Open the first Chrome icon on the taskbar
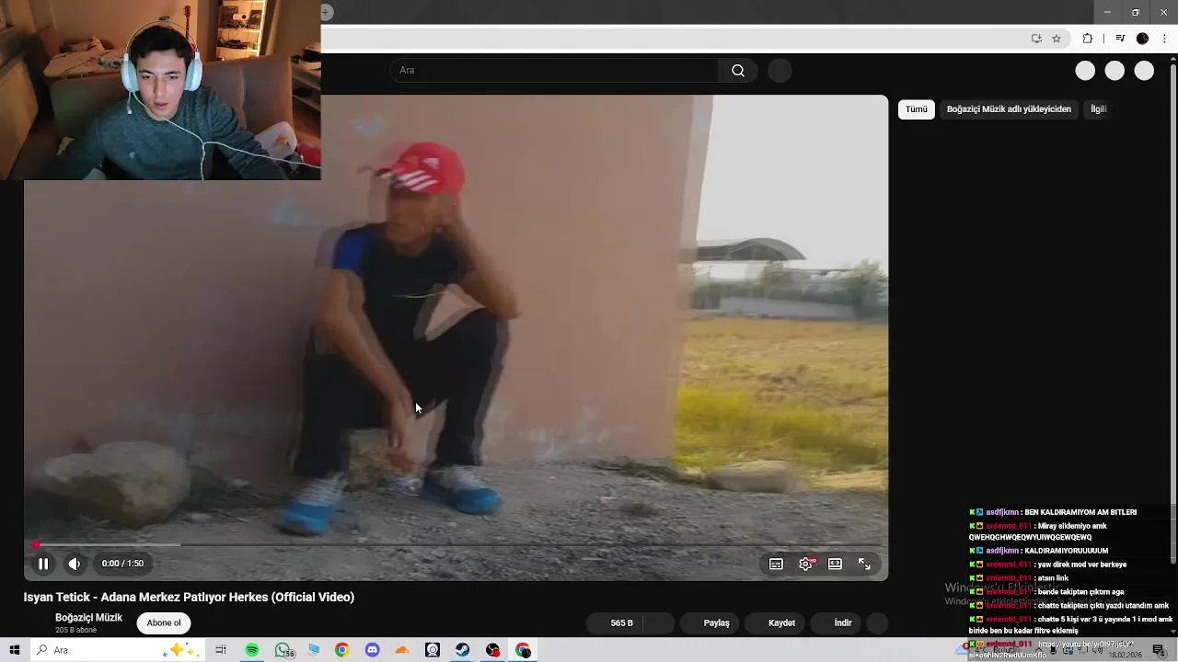The width and height of the screenshot is (1178, 662). tap(341, 650)
